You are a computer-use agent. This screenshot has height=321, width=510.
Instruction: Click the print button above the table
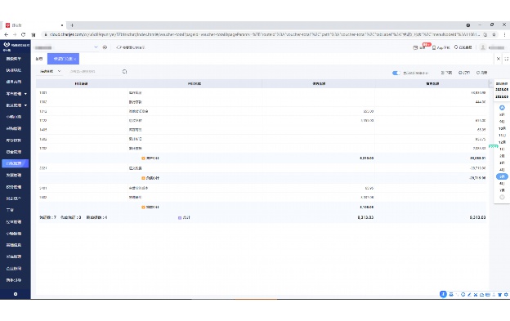click(x=463, y=73)
